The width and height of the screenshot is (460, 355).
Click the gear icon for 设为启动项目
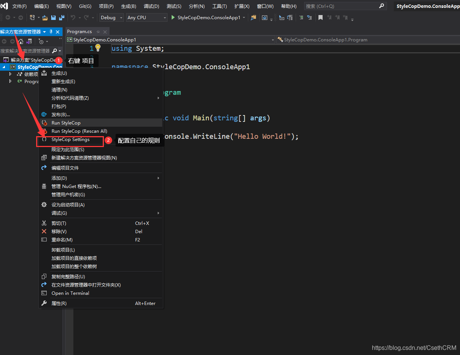click(x=44, y=205)
